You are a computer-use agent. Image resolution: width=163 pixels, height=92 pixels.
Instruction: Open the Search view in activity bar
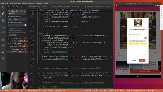3,14
